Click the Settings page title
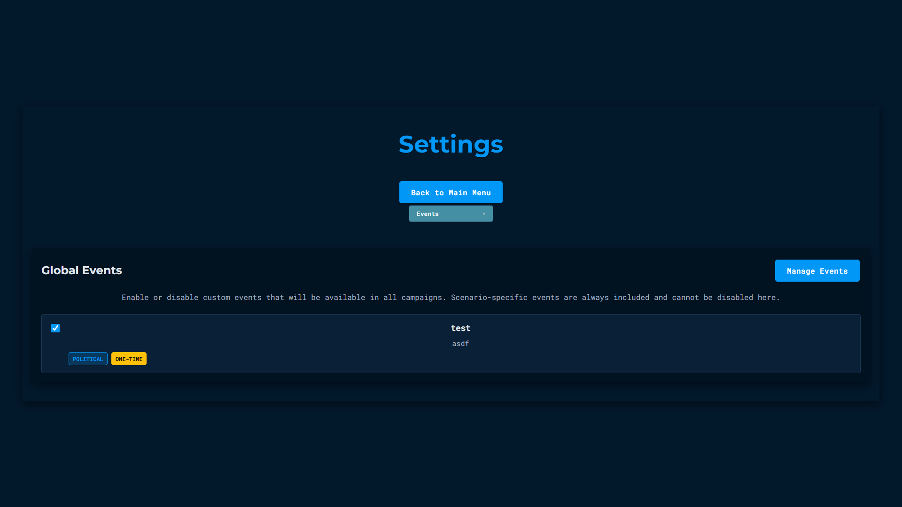902x507 pixels. tap(451, 144)
